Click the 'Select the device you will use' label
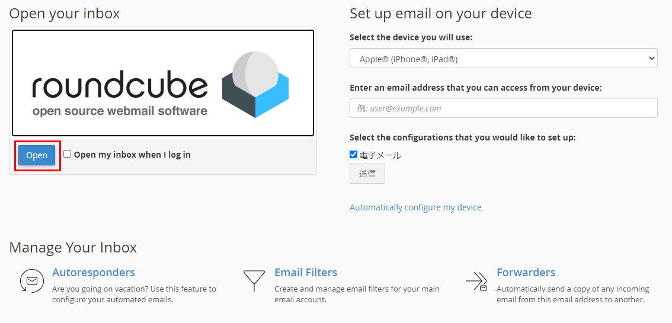Screen dimensions: 672x323 (411, 37)
